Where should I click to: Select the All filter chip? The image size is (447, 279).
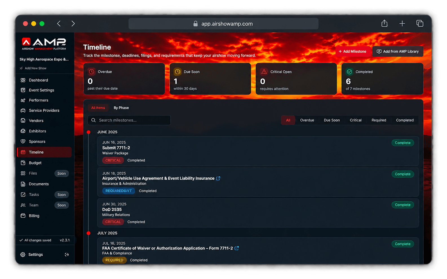[x=288, y=120]
